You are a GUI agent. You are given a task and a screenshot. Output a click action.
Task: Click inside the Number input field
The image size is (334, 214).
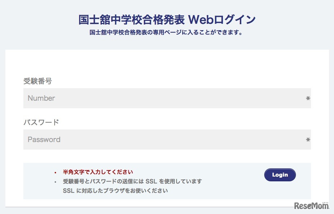[x=167, y=98]
